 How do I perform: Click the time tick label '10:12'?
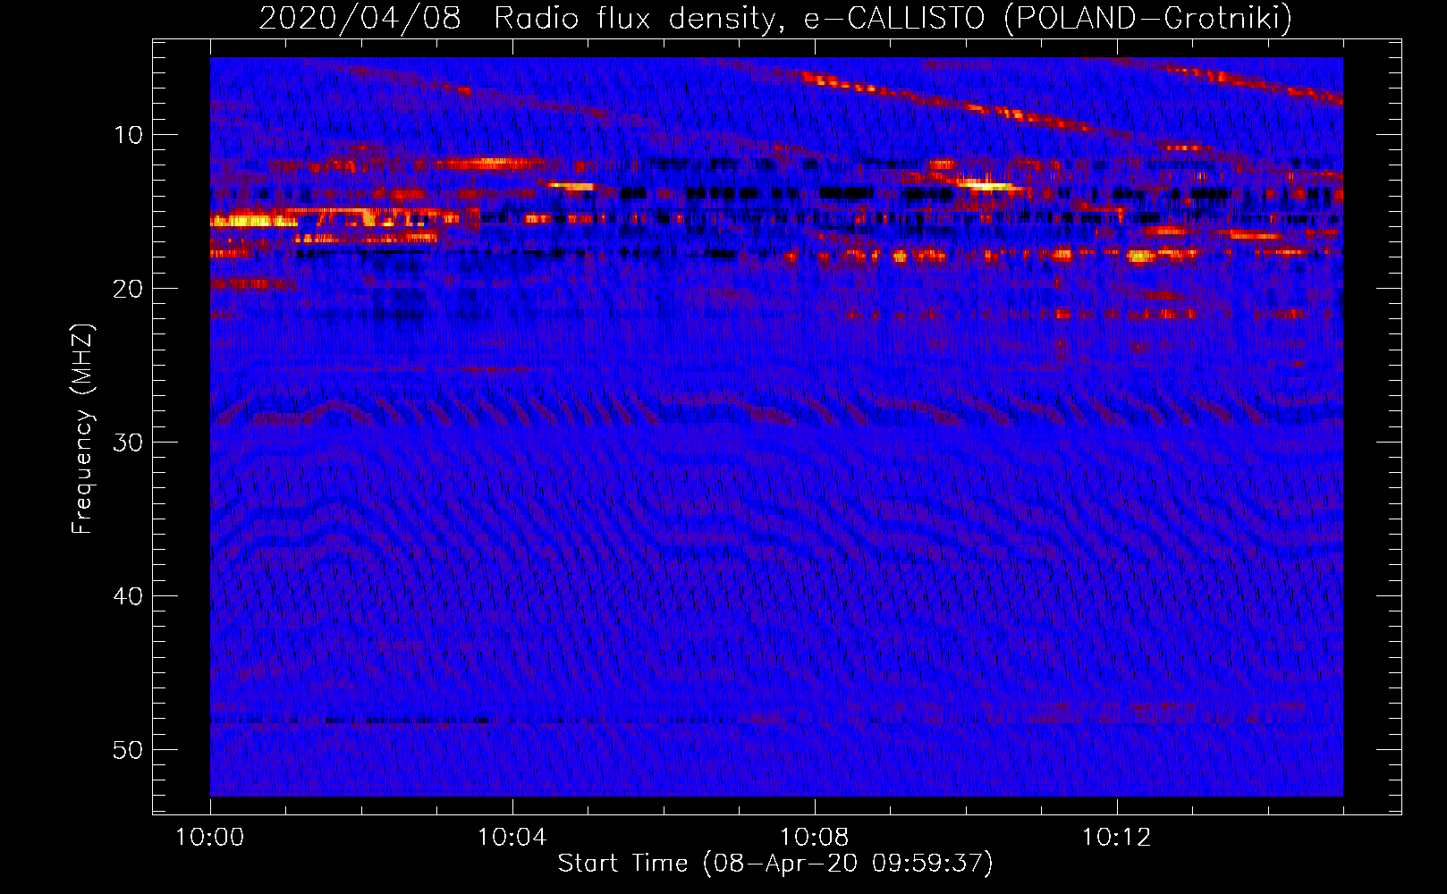click(x=1116, y=838)
